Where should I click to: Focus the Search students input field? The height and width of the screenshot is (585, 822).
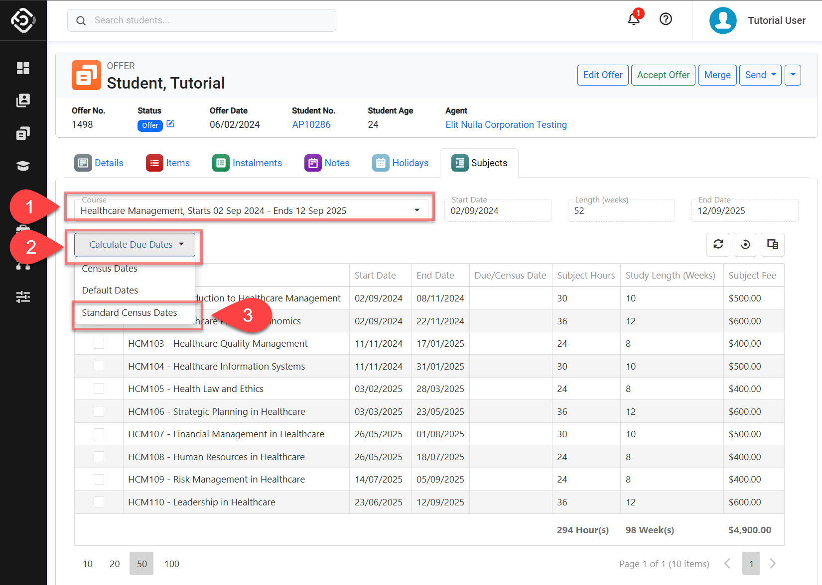(x=202, y=20)
